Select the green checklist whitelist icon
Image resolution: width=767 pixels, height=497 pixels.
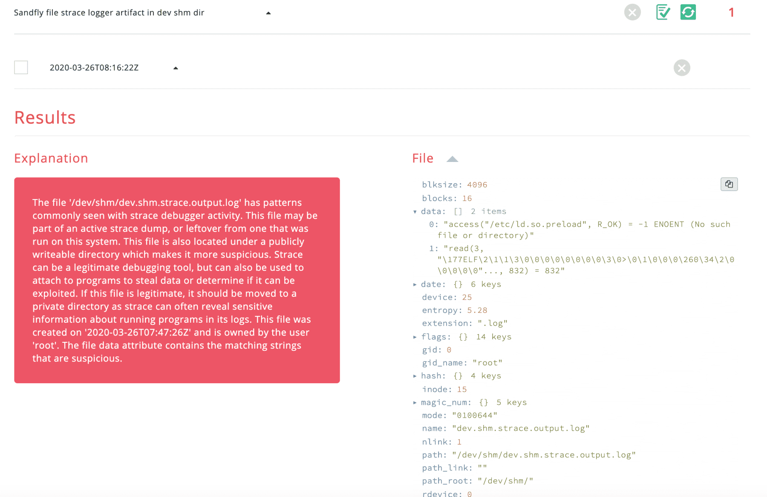point(662,12)
